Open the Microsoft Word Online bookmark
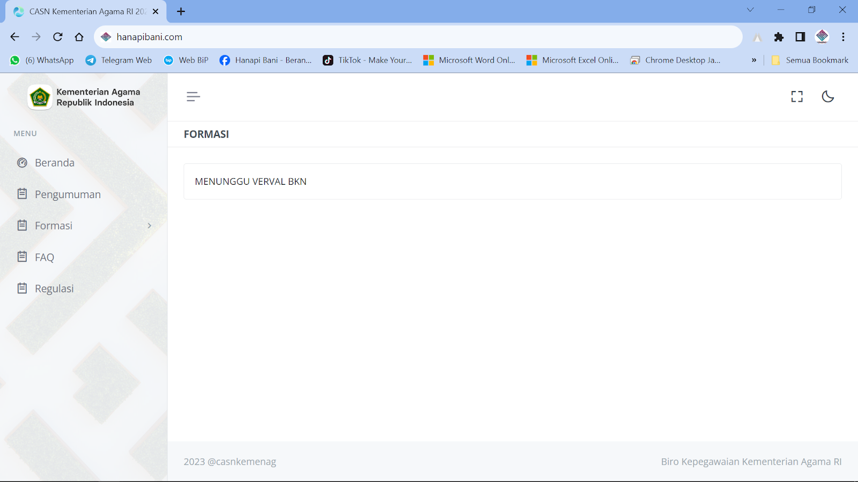Screen dimensions: 858x482 coord(469,60)
